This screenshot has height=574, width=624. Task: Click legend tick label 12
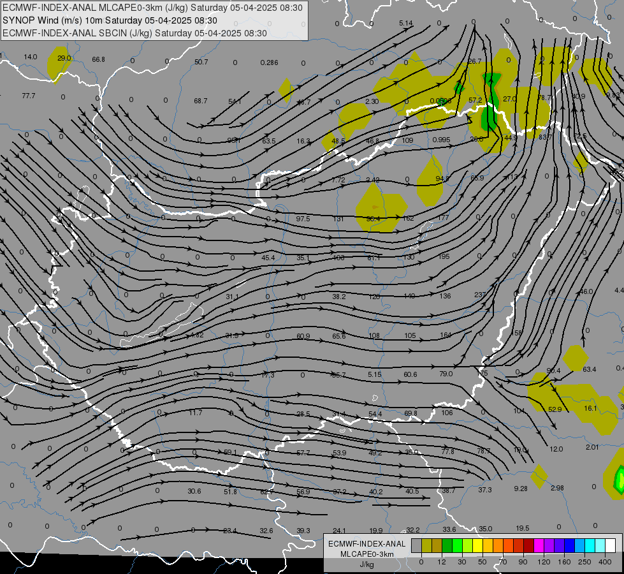click(x=441, y=562)
